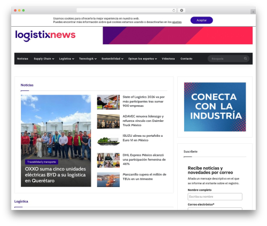The width and height of the screenshot is (267, 226).
Task: Open the Logística menu item
Action: point(65,59)
